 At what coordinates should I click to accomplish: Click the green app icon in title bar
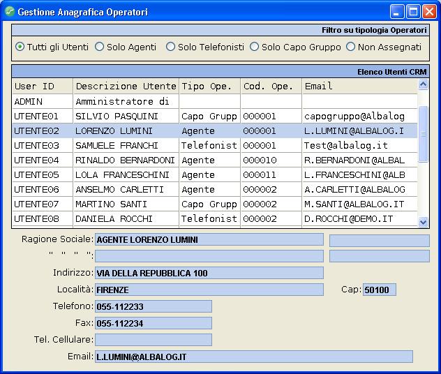10,12
